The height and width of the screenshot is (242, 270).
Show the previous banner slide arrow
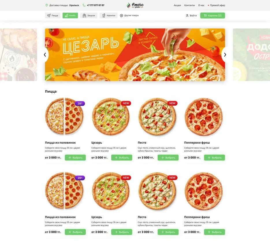point(45,55)
